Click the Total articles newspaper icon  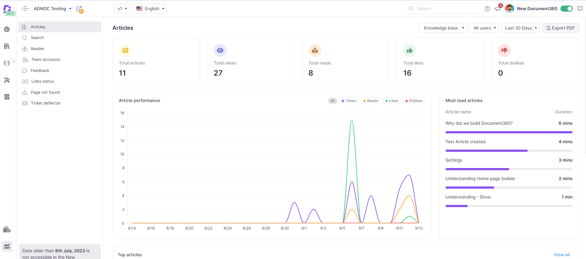pyautogui.click(x=125, y=50)
